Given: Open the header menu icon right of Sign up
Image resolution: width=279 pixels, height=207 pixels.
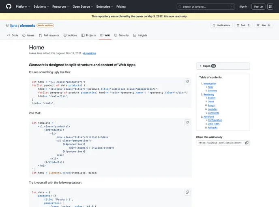Looking at the screenshot, I should click(270, 6).
